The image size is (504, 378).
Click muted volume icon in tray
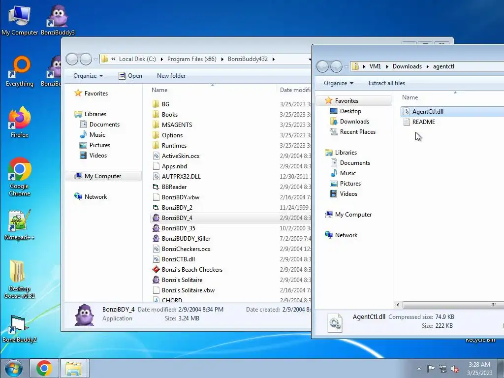pyautogui.click(x=454, y=369)
